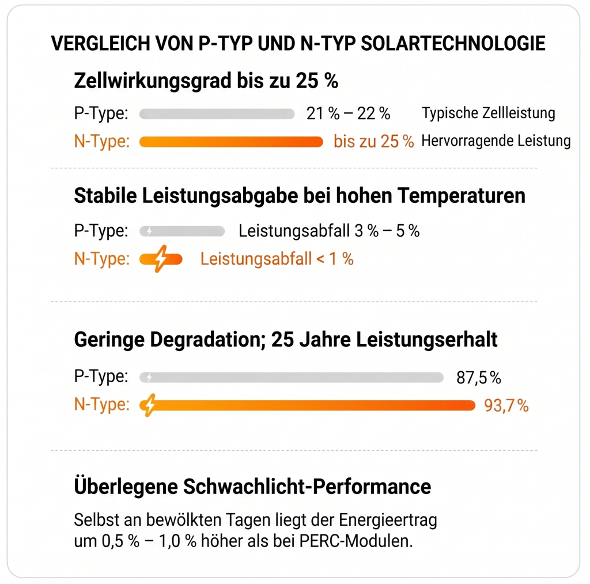Click small bolt icon on gray P-Type degradation bar
This screenshot has height=584, width=590.
(x=149, y=377)
